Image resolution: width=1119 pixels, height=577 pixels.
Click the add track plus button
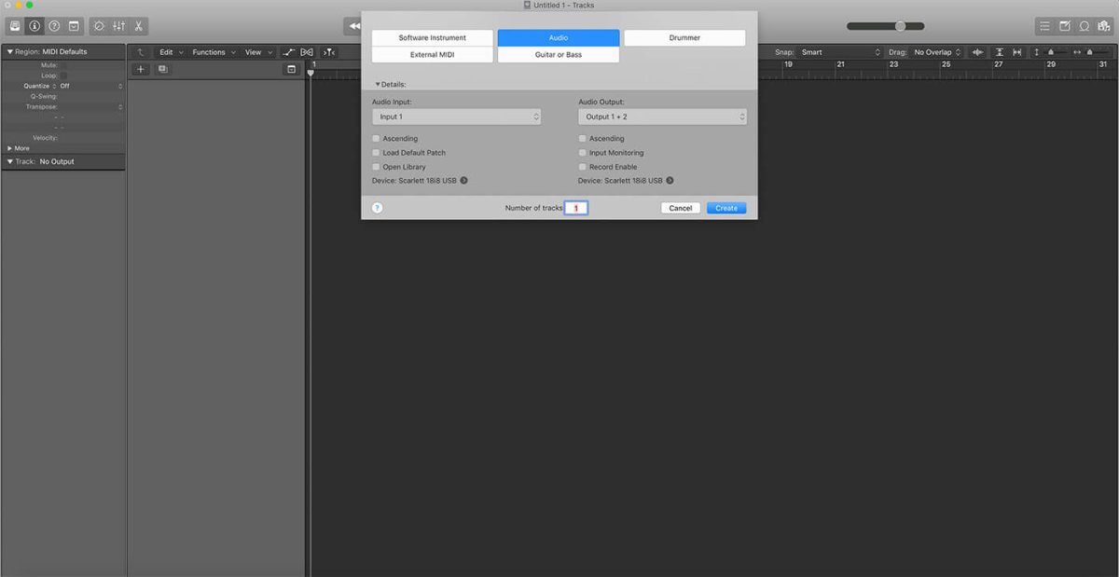pyautogui.click(x=141, y=69)
